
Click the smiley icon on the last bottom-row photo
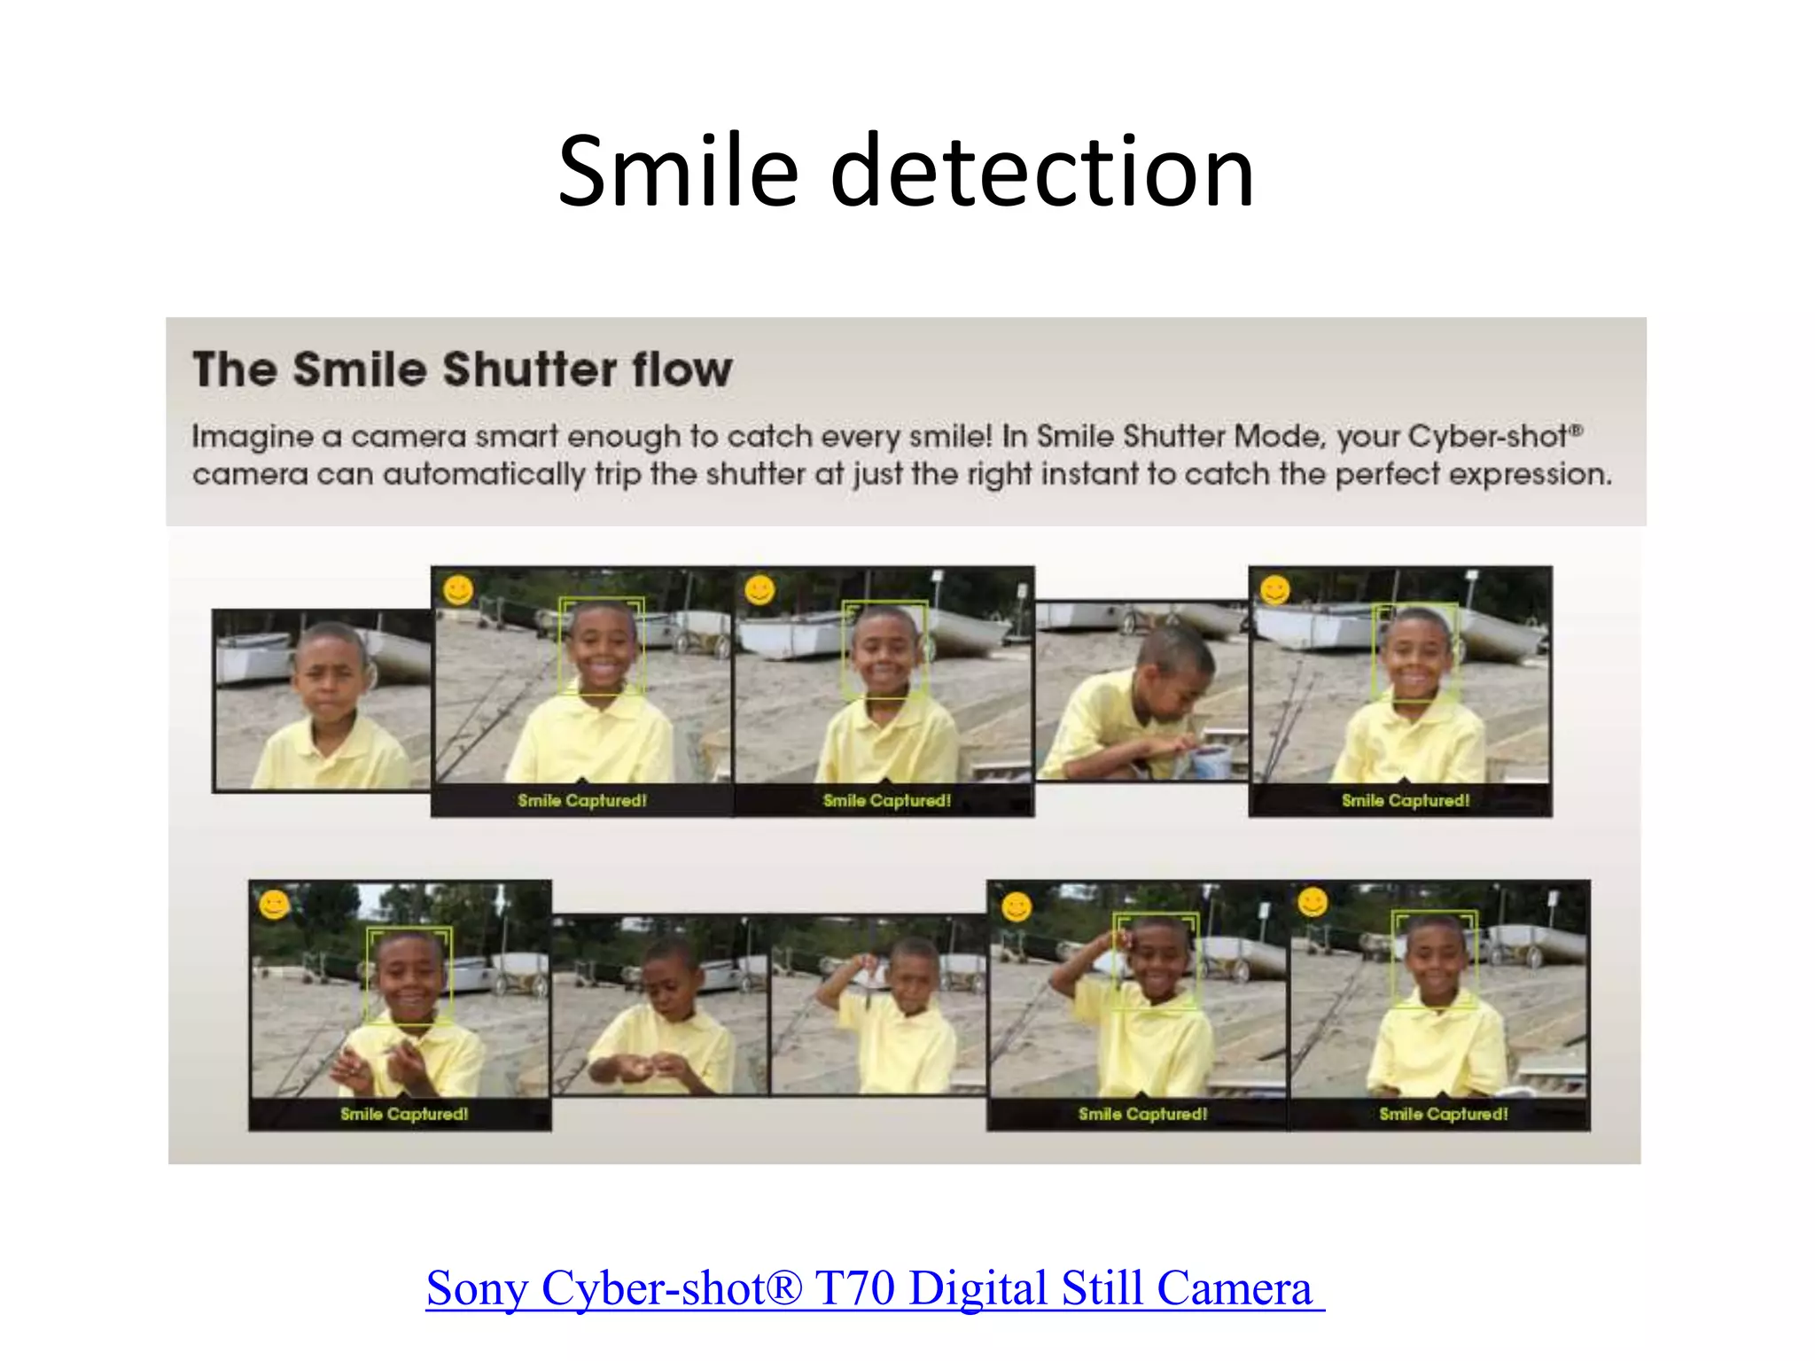(1313, 903)
